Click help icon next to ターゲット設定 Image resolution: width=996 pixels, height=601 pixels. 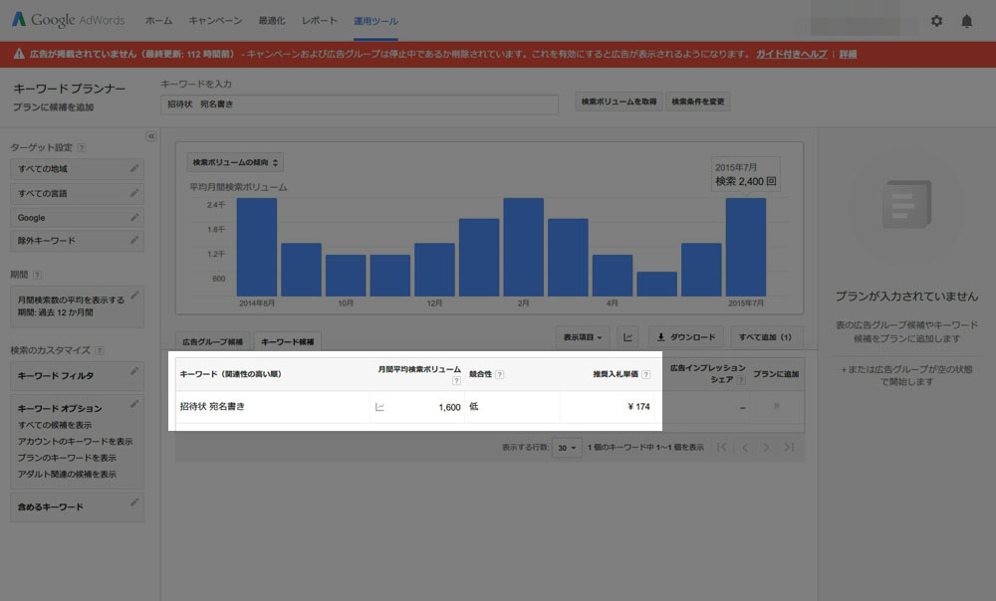[82, 148]
